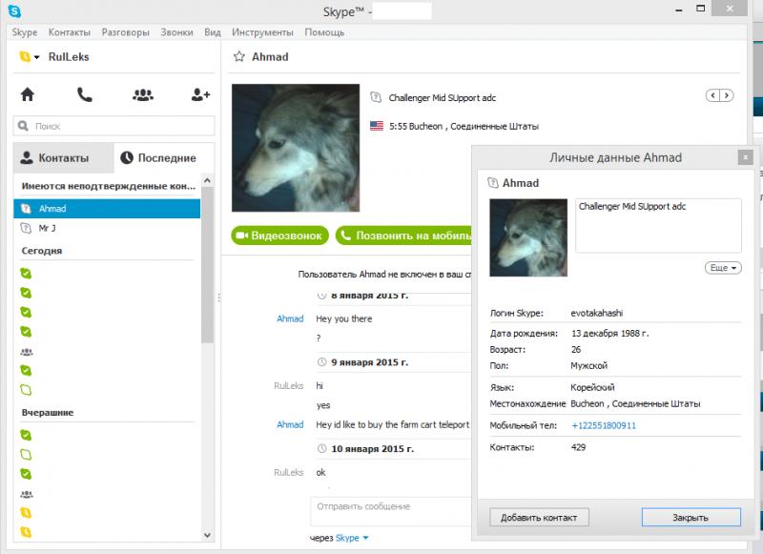Screen dimensions: 763x554
Task: Click in the Поиск search field
Action: 113,126
